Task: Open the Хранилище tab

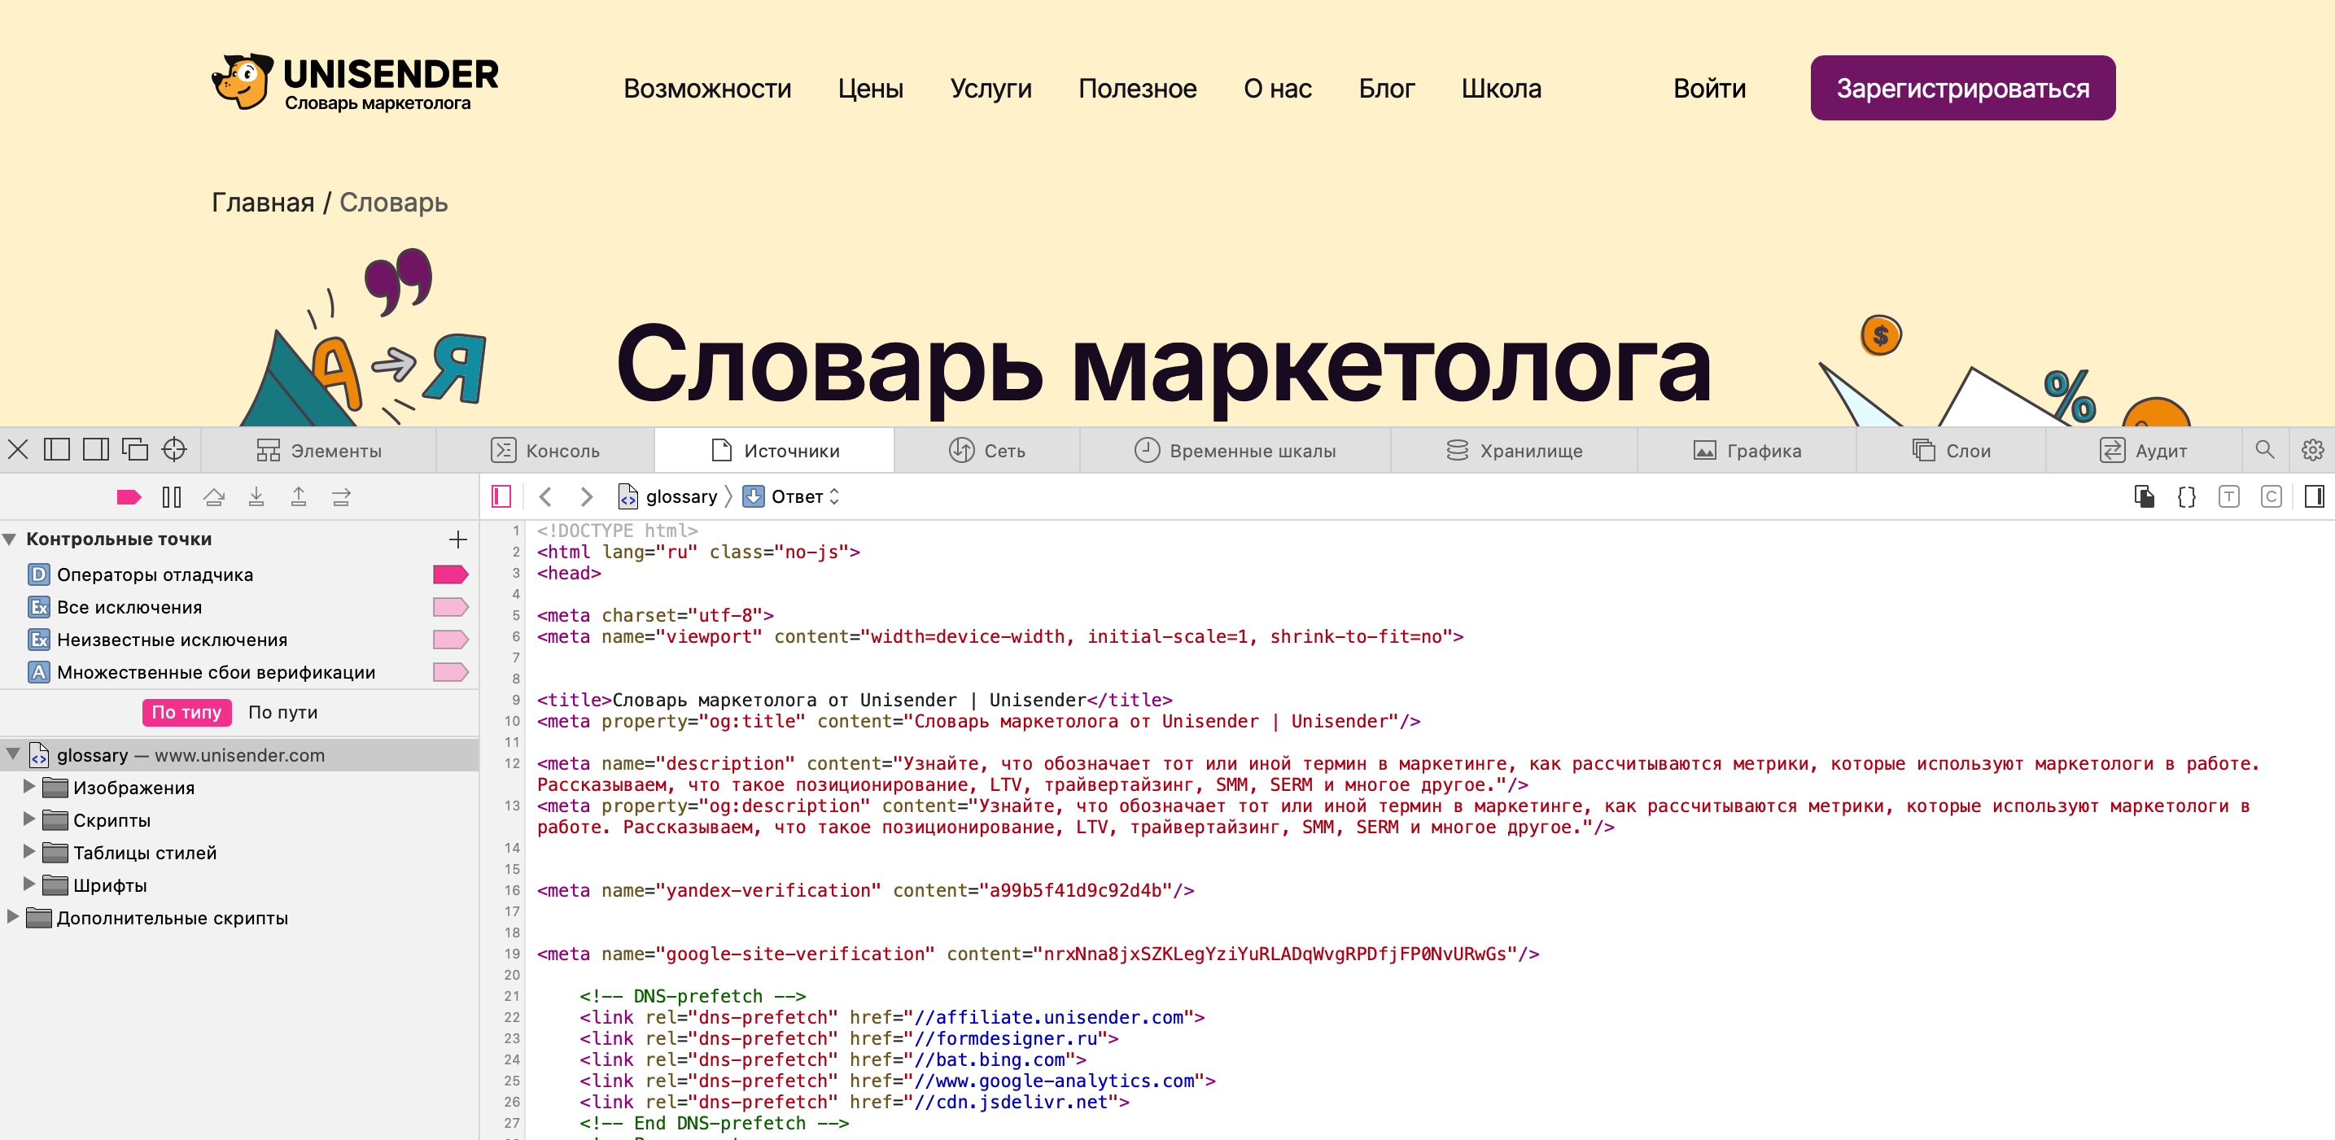Action: (x=1514, y=450)
